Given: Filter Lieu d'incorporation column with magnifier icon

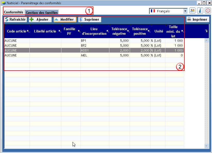Looking at the screenshot, I should tap(108, 31).
